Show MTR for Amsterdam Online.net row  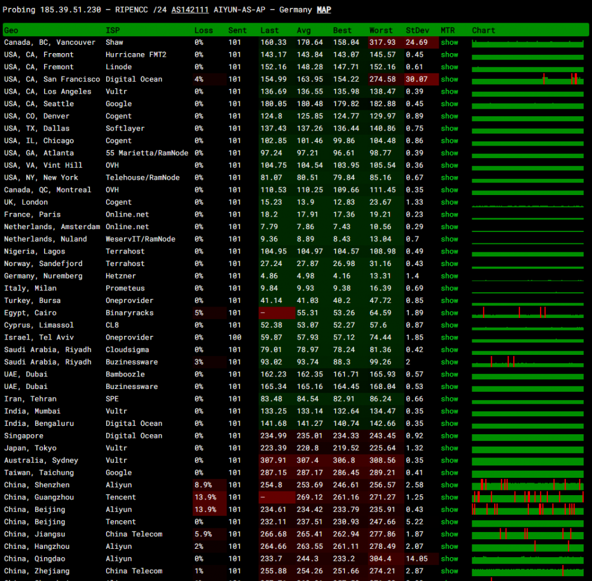tap(450, 227)
